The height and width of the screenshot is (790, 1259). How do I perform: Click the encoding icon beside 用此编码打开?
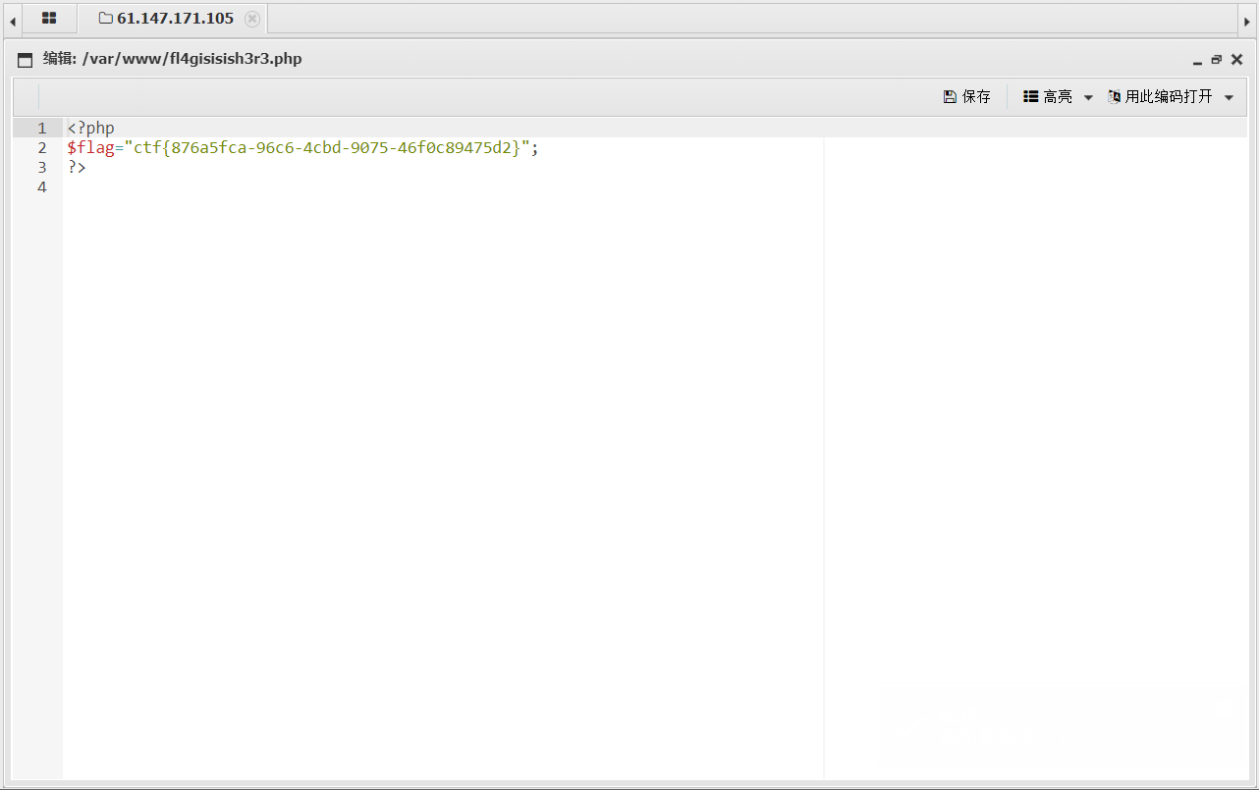pos(1115,97)
